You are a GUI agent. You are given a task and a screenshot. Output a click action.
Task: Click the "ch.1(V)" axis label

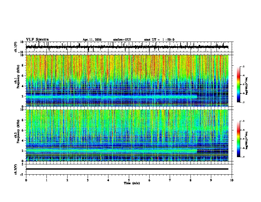click(16, 47)
